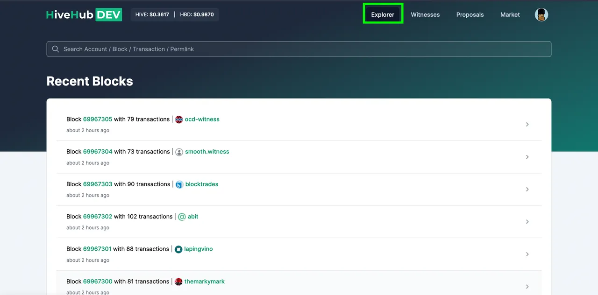Click 'with 79 transactions' text
This screenshot has width=598, height=295.
(x=142, y=119)
